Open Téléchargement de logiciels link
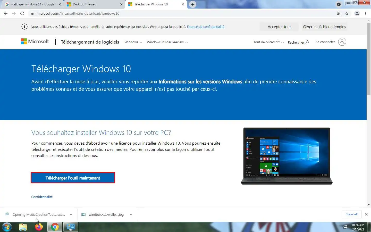This screenshot has width=371, height=232. (90, 42)
